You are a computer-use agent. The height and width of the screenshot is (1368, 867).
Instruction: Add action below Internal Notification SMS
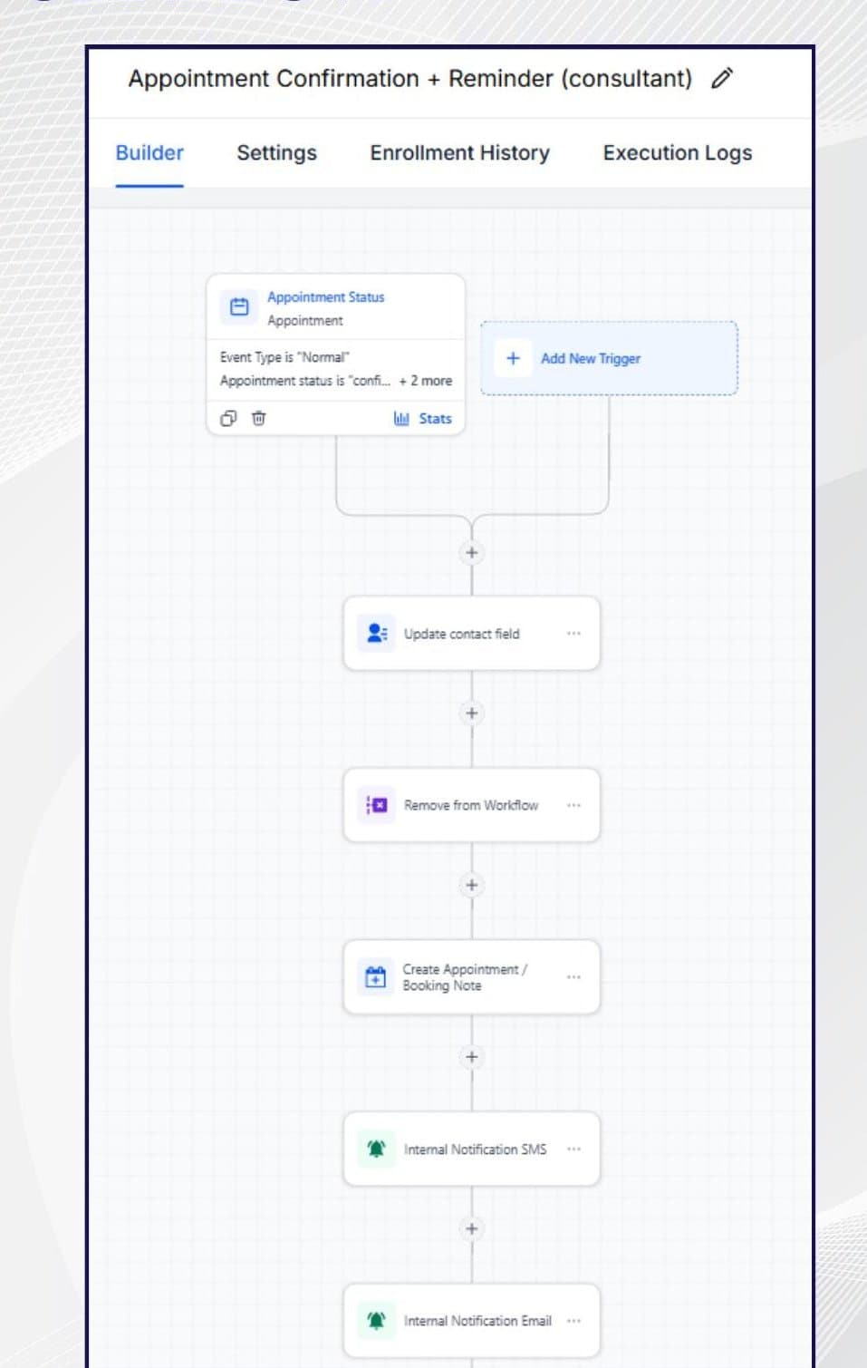click(x=471, y=1228)
